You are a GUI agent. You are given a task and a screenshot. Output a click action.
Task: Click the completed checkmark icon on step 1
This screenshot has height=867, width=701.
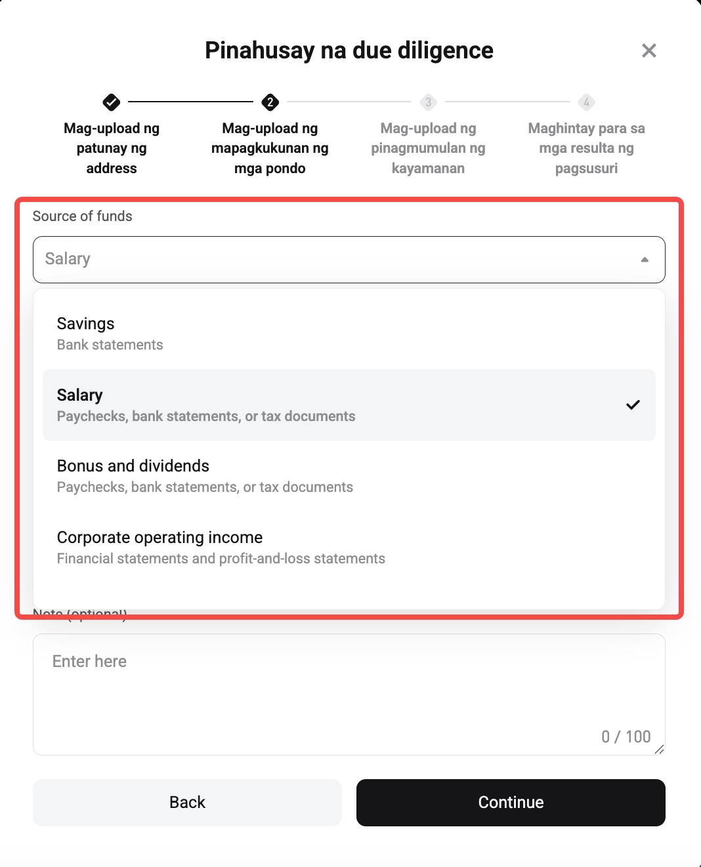(x=112, y=102)
